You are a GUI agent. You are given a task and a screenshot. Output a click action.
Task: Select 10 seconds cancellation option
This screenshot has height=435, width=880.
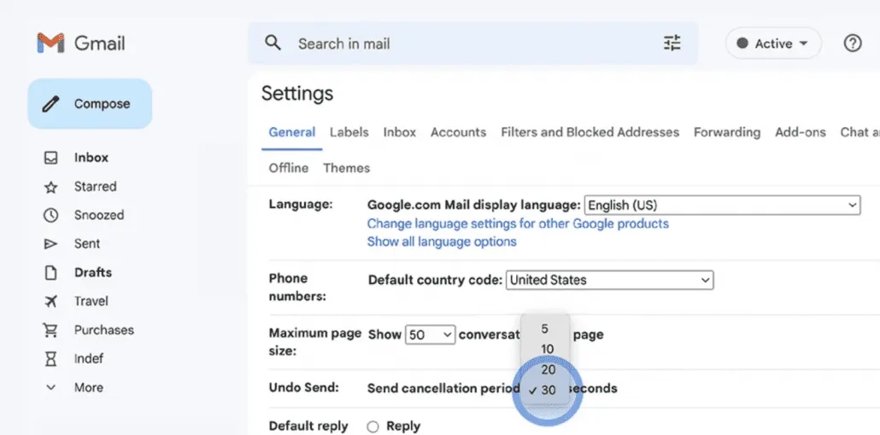pyautogui.click(x=545, y=349)
